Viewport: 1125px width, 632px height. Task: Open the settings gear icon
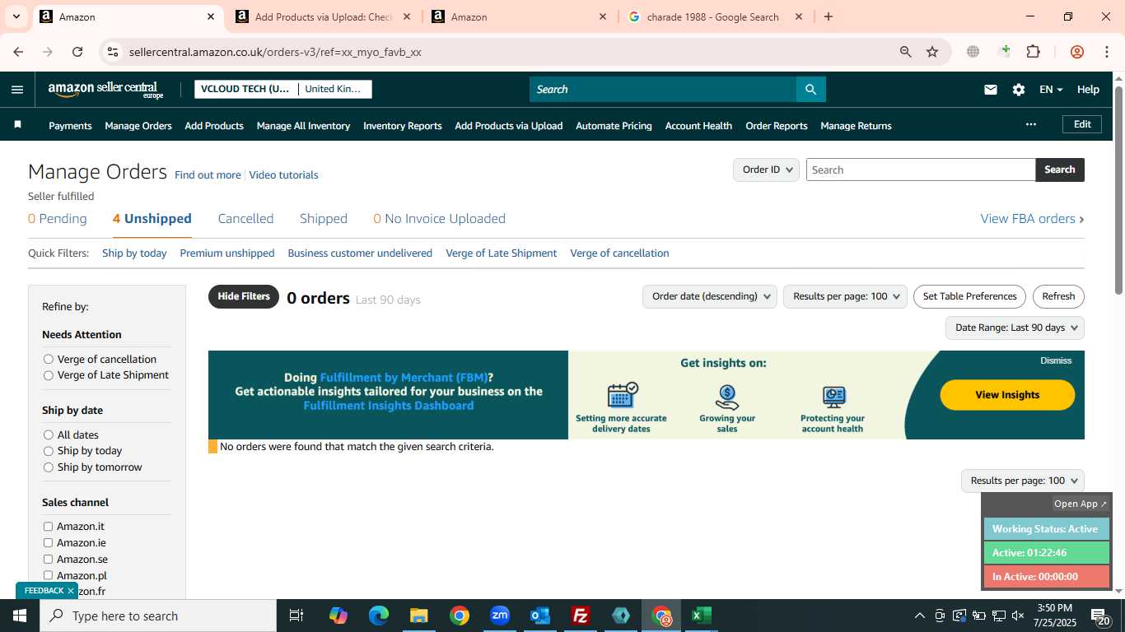click(1019, 90)
